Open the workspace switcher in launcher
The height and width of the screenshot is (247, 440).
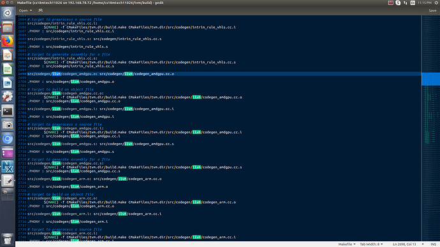(8, 194)
